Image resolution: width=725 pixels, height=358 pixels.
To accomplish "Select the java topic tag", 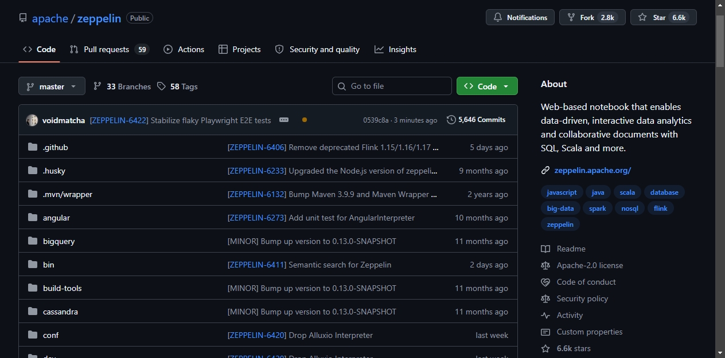I will (x=598, y=192).
